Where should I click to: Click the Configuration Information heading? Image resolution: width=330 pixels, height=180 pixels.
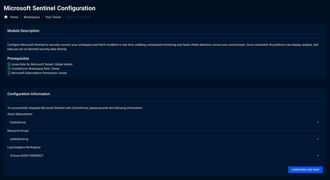tap(28, 94)
